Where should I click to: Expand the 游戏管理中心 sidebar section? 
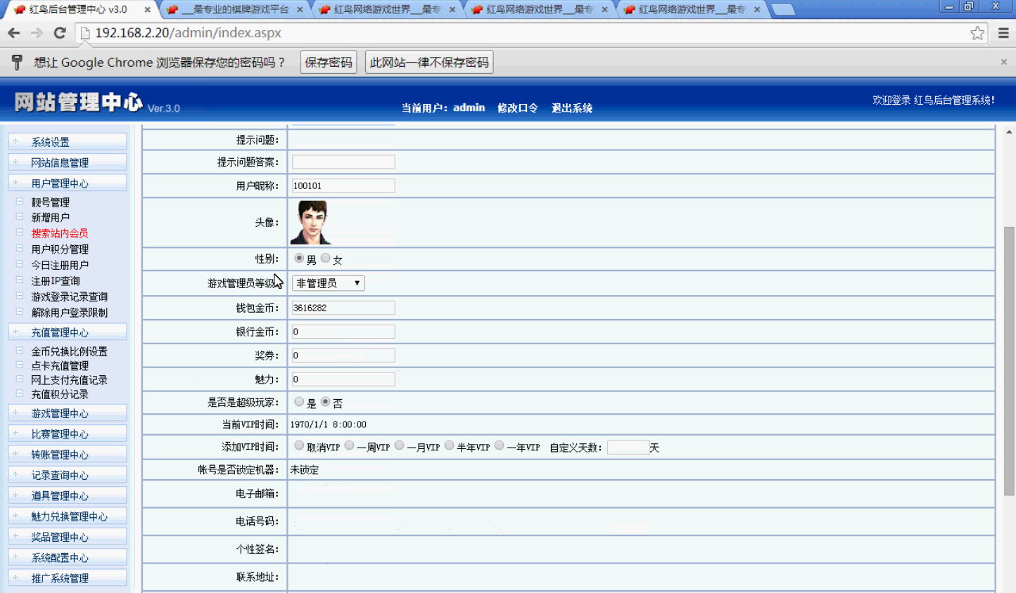point(60,413)
